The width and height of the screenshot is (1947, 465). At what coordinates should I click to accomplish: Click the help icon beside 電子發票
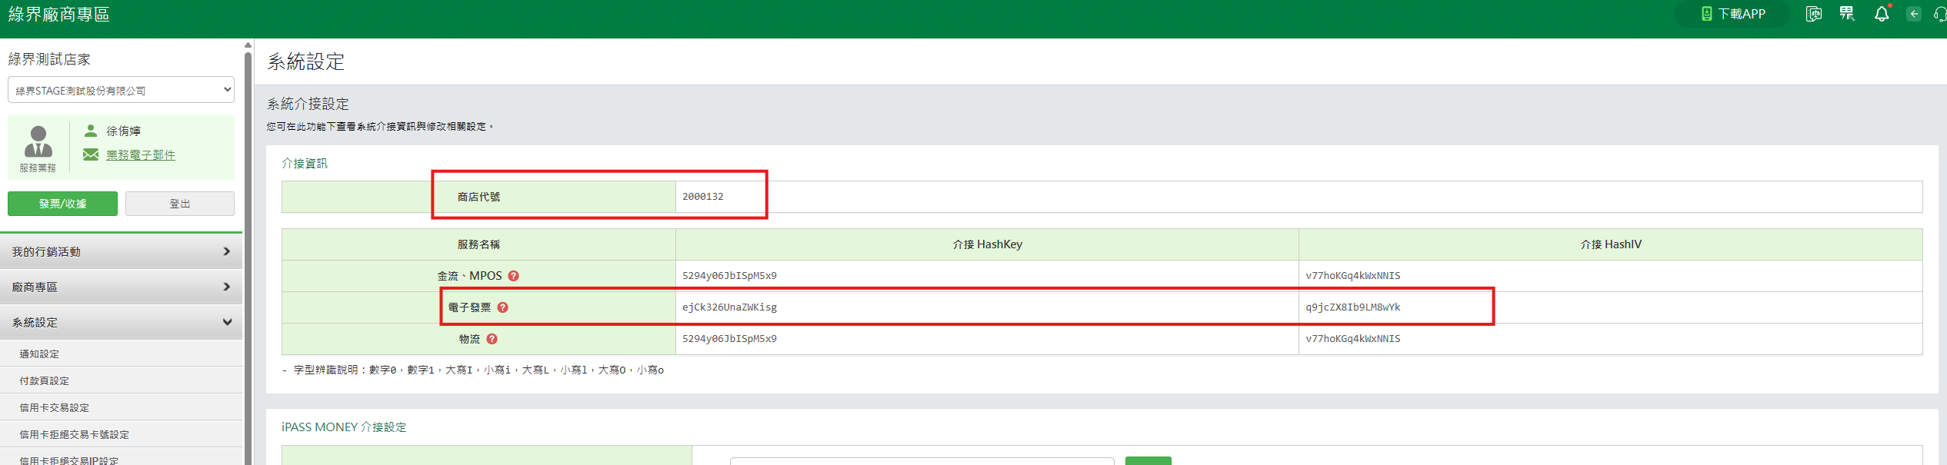pyautogui.click(x=502, y=307)
